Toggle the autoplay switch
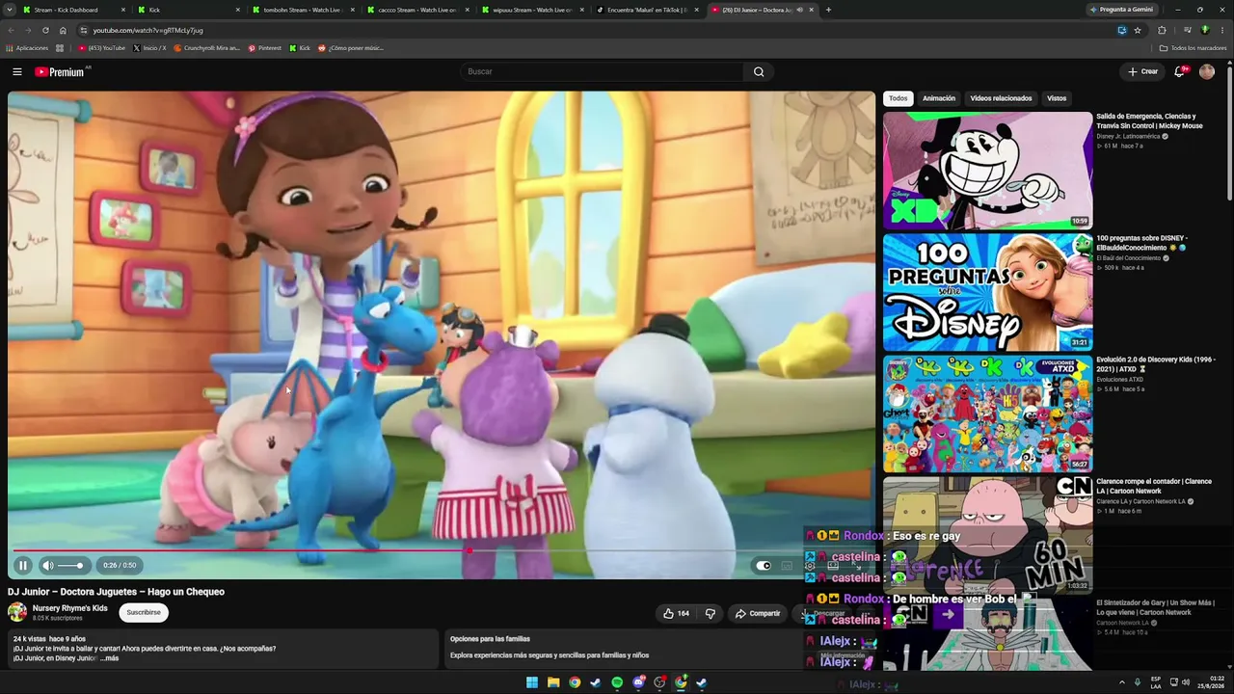Screen dimensions: 1234x694 pyautogui.click(x=764, y=566)
